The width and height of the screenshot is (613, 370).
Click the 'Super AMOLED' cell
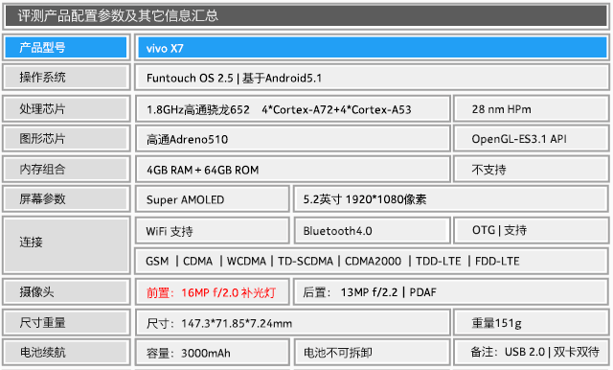tap(213, 199)
